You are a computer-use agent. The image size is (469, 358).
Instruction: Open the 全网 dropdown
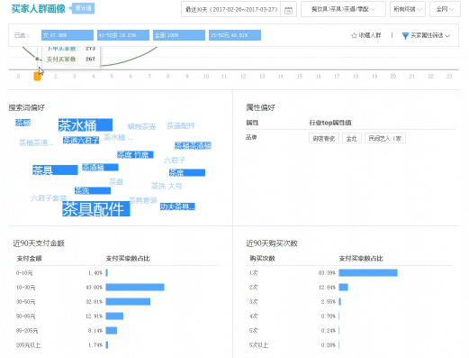tap(445, 9)
